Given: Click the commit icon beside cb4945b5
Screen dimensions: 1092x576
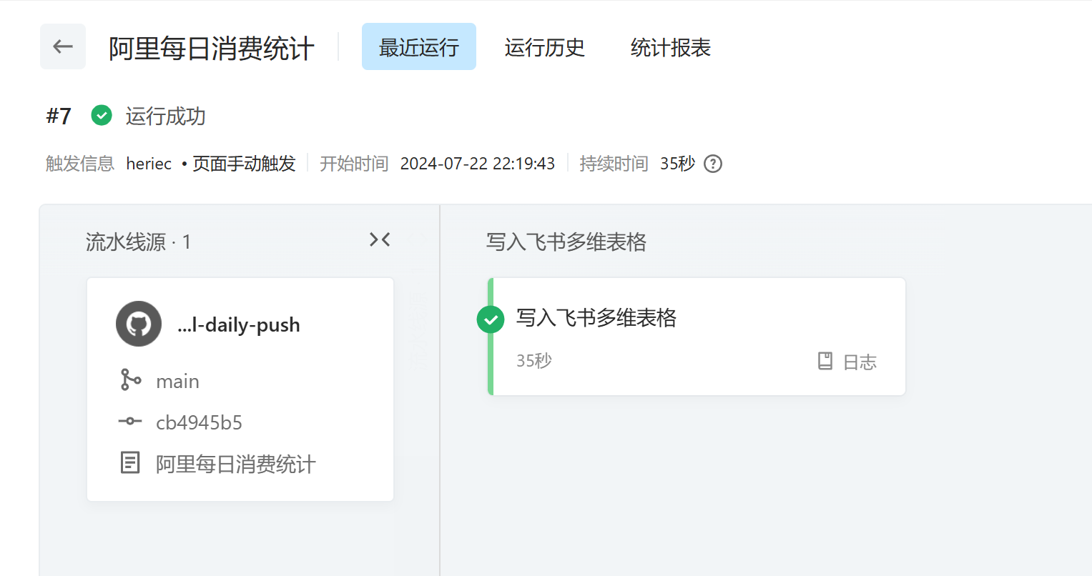Looking at the screenshot, I should point(130,421).
